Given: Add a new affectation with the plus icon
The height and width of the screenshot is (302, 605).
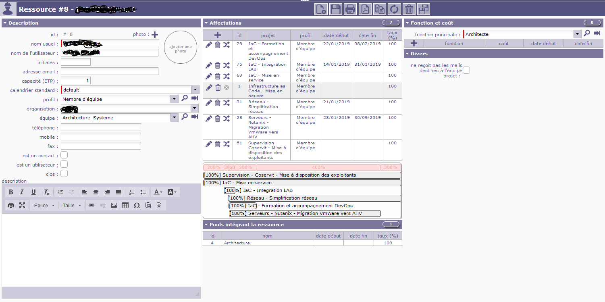Looking at the screenshot, I should tap(218, 35).
